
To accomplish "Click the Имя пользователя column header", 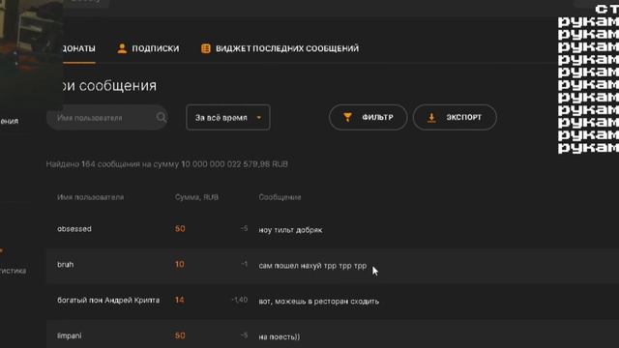I will coord(90,197).
